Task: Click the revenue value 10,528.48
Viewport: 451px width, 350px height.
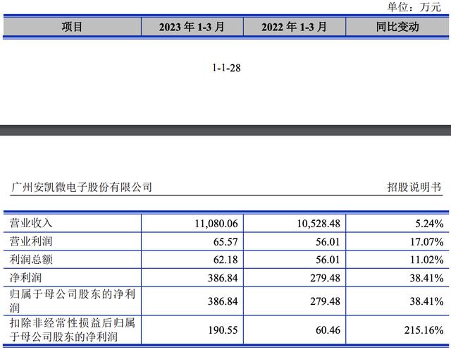Action: (316, 224)
